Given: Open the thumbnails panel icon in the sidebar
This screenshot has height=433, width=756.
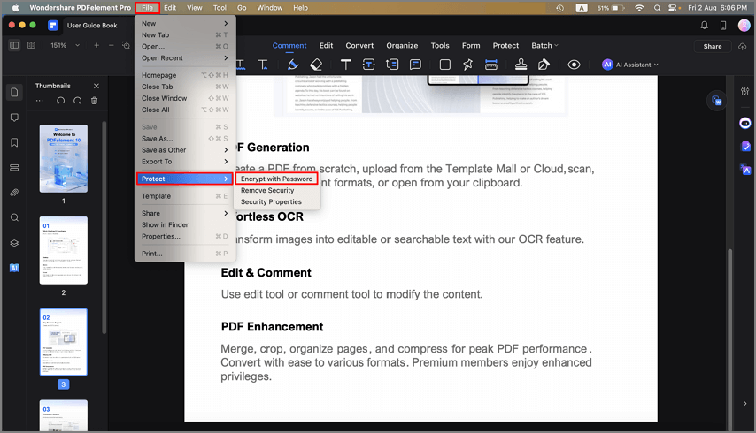Looking at the screenshot, I should (x=14, y=92).
